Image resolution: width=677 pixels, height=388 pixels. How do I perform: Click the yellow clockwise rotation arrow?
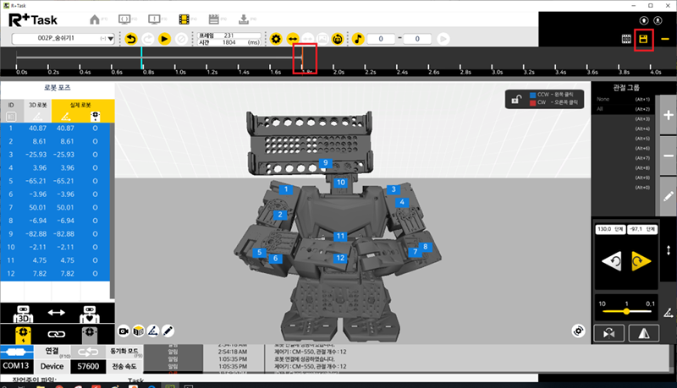(x=640, y=262)
